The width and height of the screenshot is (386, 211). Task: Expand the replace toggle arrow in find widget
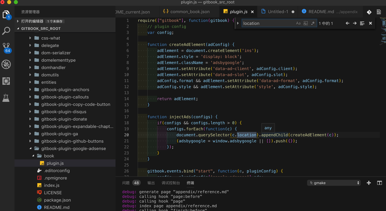pos(238,23)
